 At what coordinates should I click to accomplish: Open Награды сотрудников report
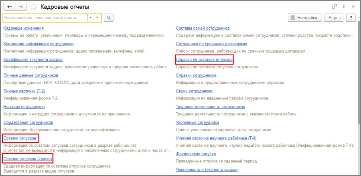pyautogui.click(x=24, y=107)
